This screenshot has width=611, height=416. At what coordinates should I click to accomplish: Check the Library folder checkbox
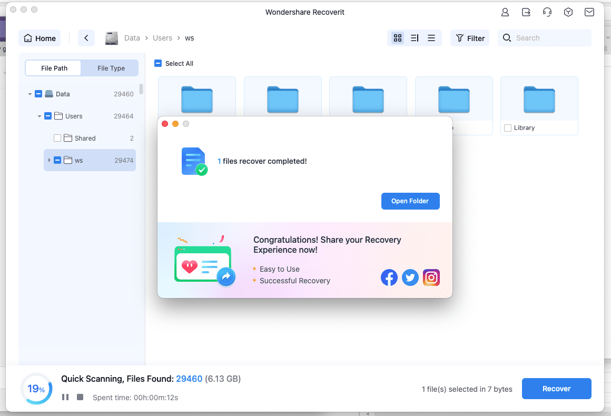[508, 127]
